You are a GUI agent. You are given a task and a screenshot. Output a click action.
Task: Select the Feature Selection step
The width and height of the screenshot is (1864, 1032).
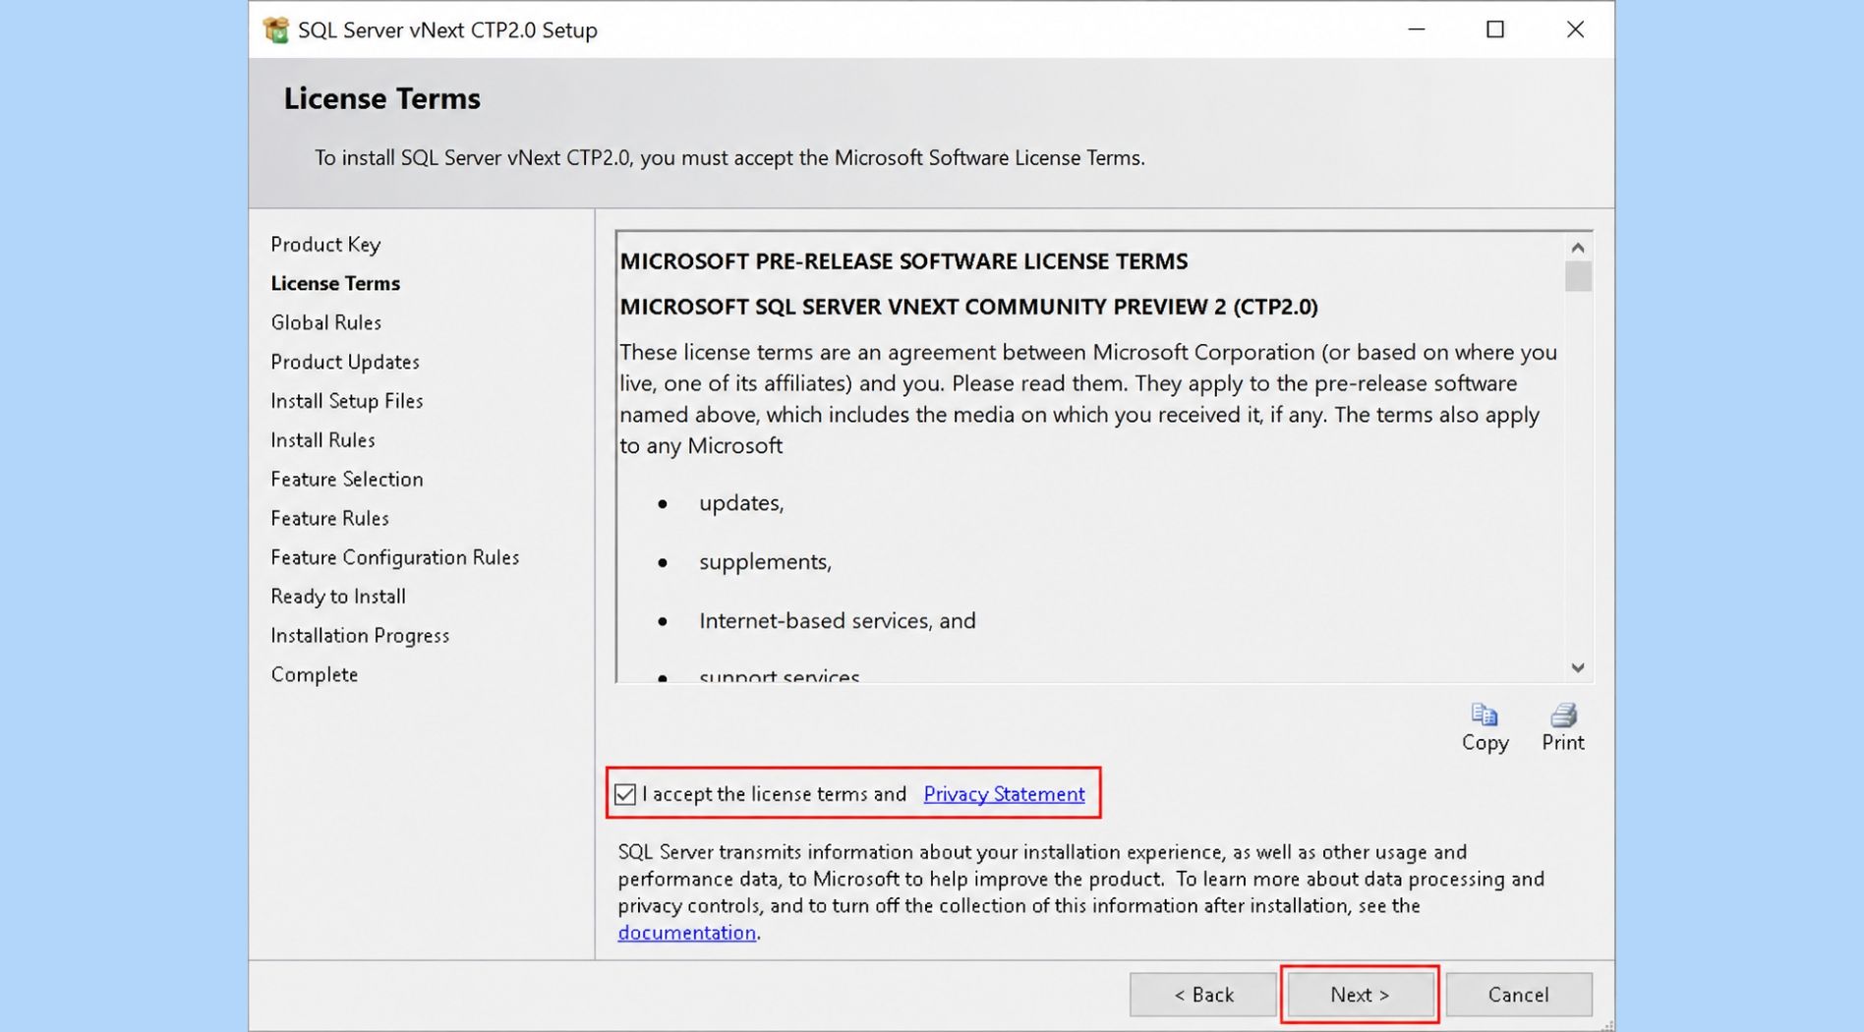tap(347, 479)
